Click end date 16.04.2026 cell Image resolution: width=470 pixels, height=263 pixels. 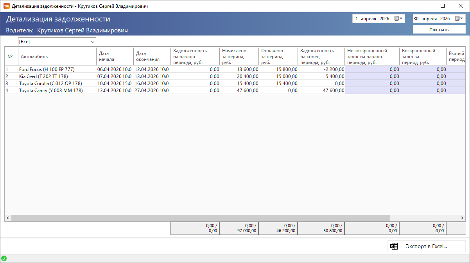click(x=152, y=83)
